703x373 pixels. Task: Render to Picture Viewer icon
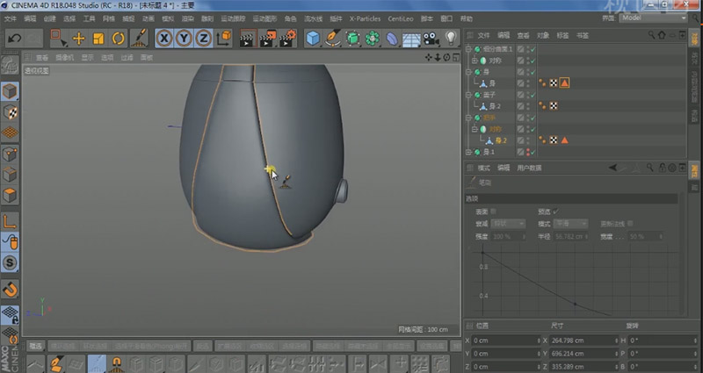268,39
